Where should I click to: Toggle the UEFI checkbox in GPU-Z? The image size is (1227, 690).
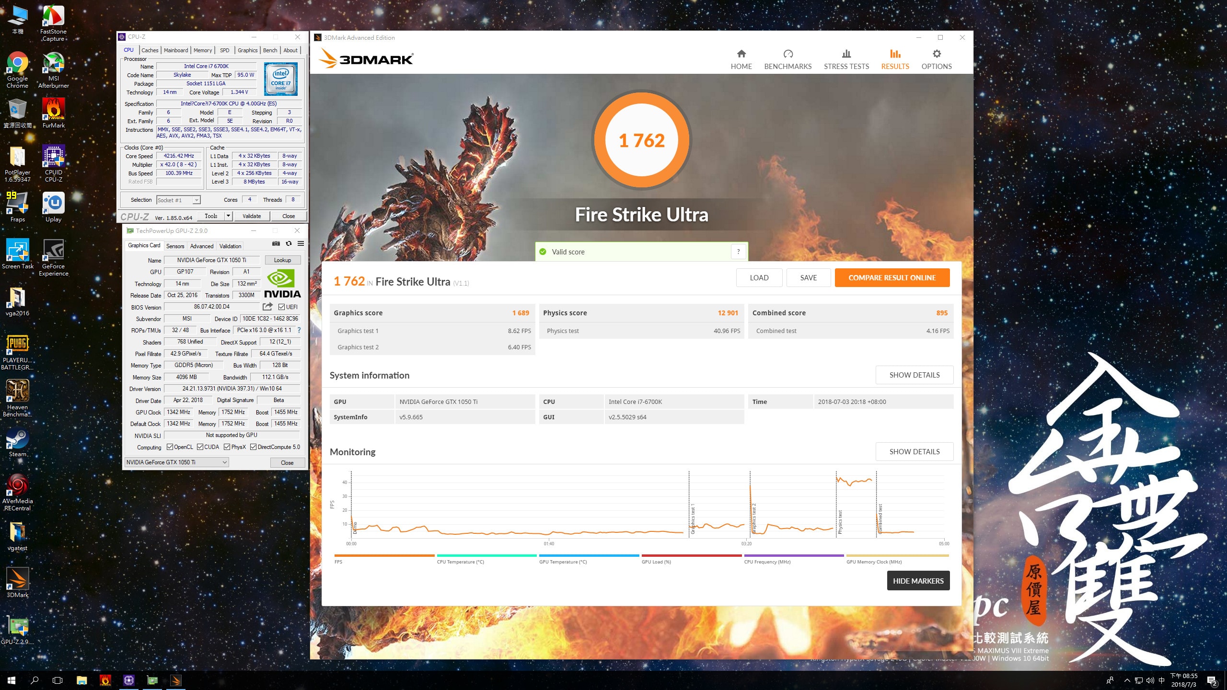pos(281,307)
